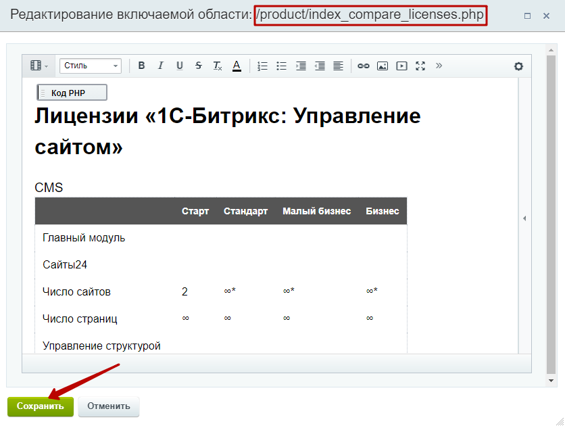The height and width of the screenshot is (426, 565).
Task: Increase paragraph indent
Action: [301, 66]
